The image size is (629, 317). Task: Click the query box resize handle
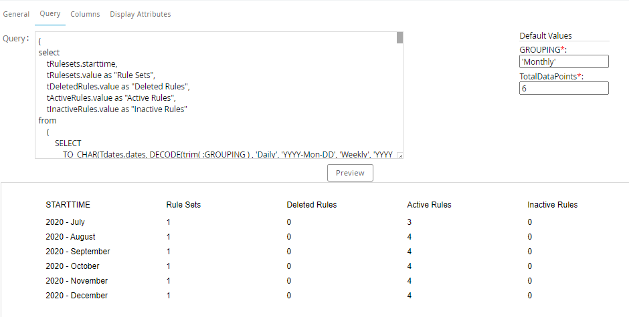399,155
